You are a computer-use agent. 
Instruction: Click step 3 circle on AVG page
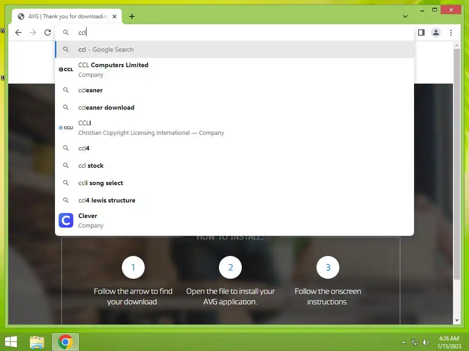(x=328, y=267)
